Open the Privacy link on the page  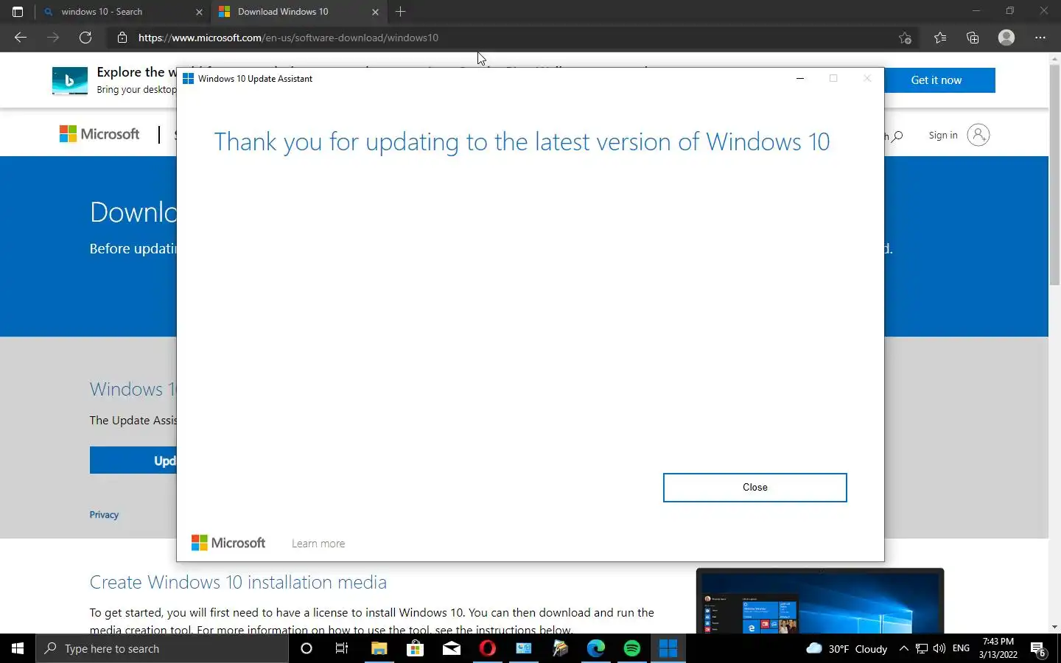point(104,515)
